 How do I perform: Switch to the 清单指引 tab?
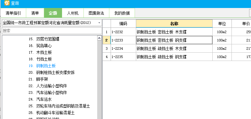tap(13, 13)
